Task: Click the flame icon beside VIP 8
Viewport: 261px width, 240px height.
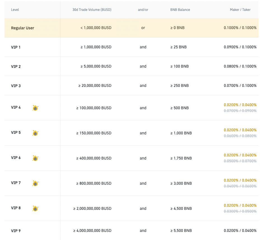Action: [x=35, y=208]
